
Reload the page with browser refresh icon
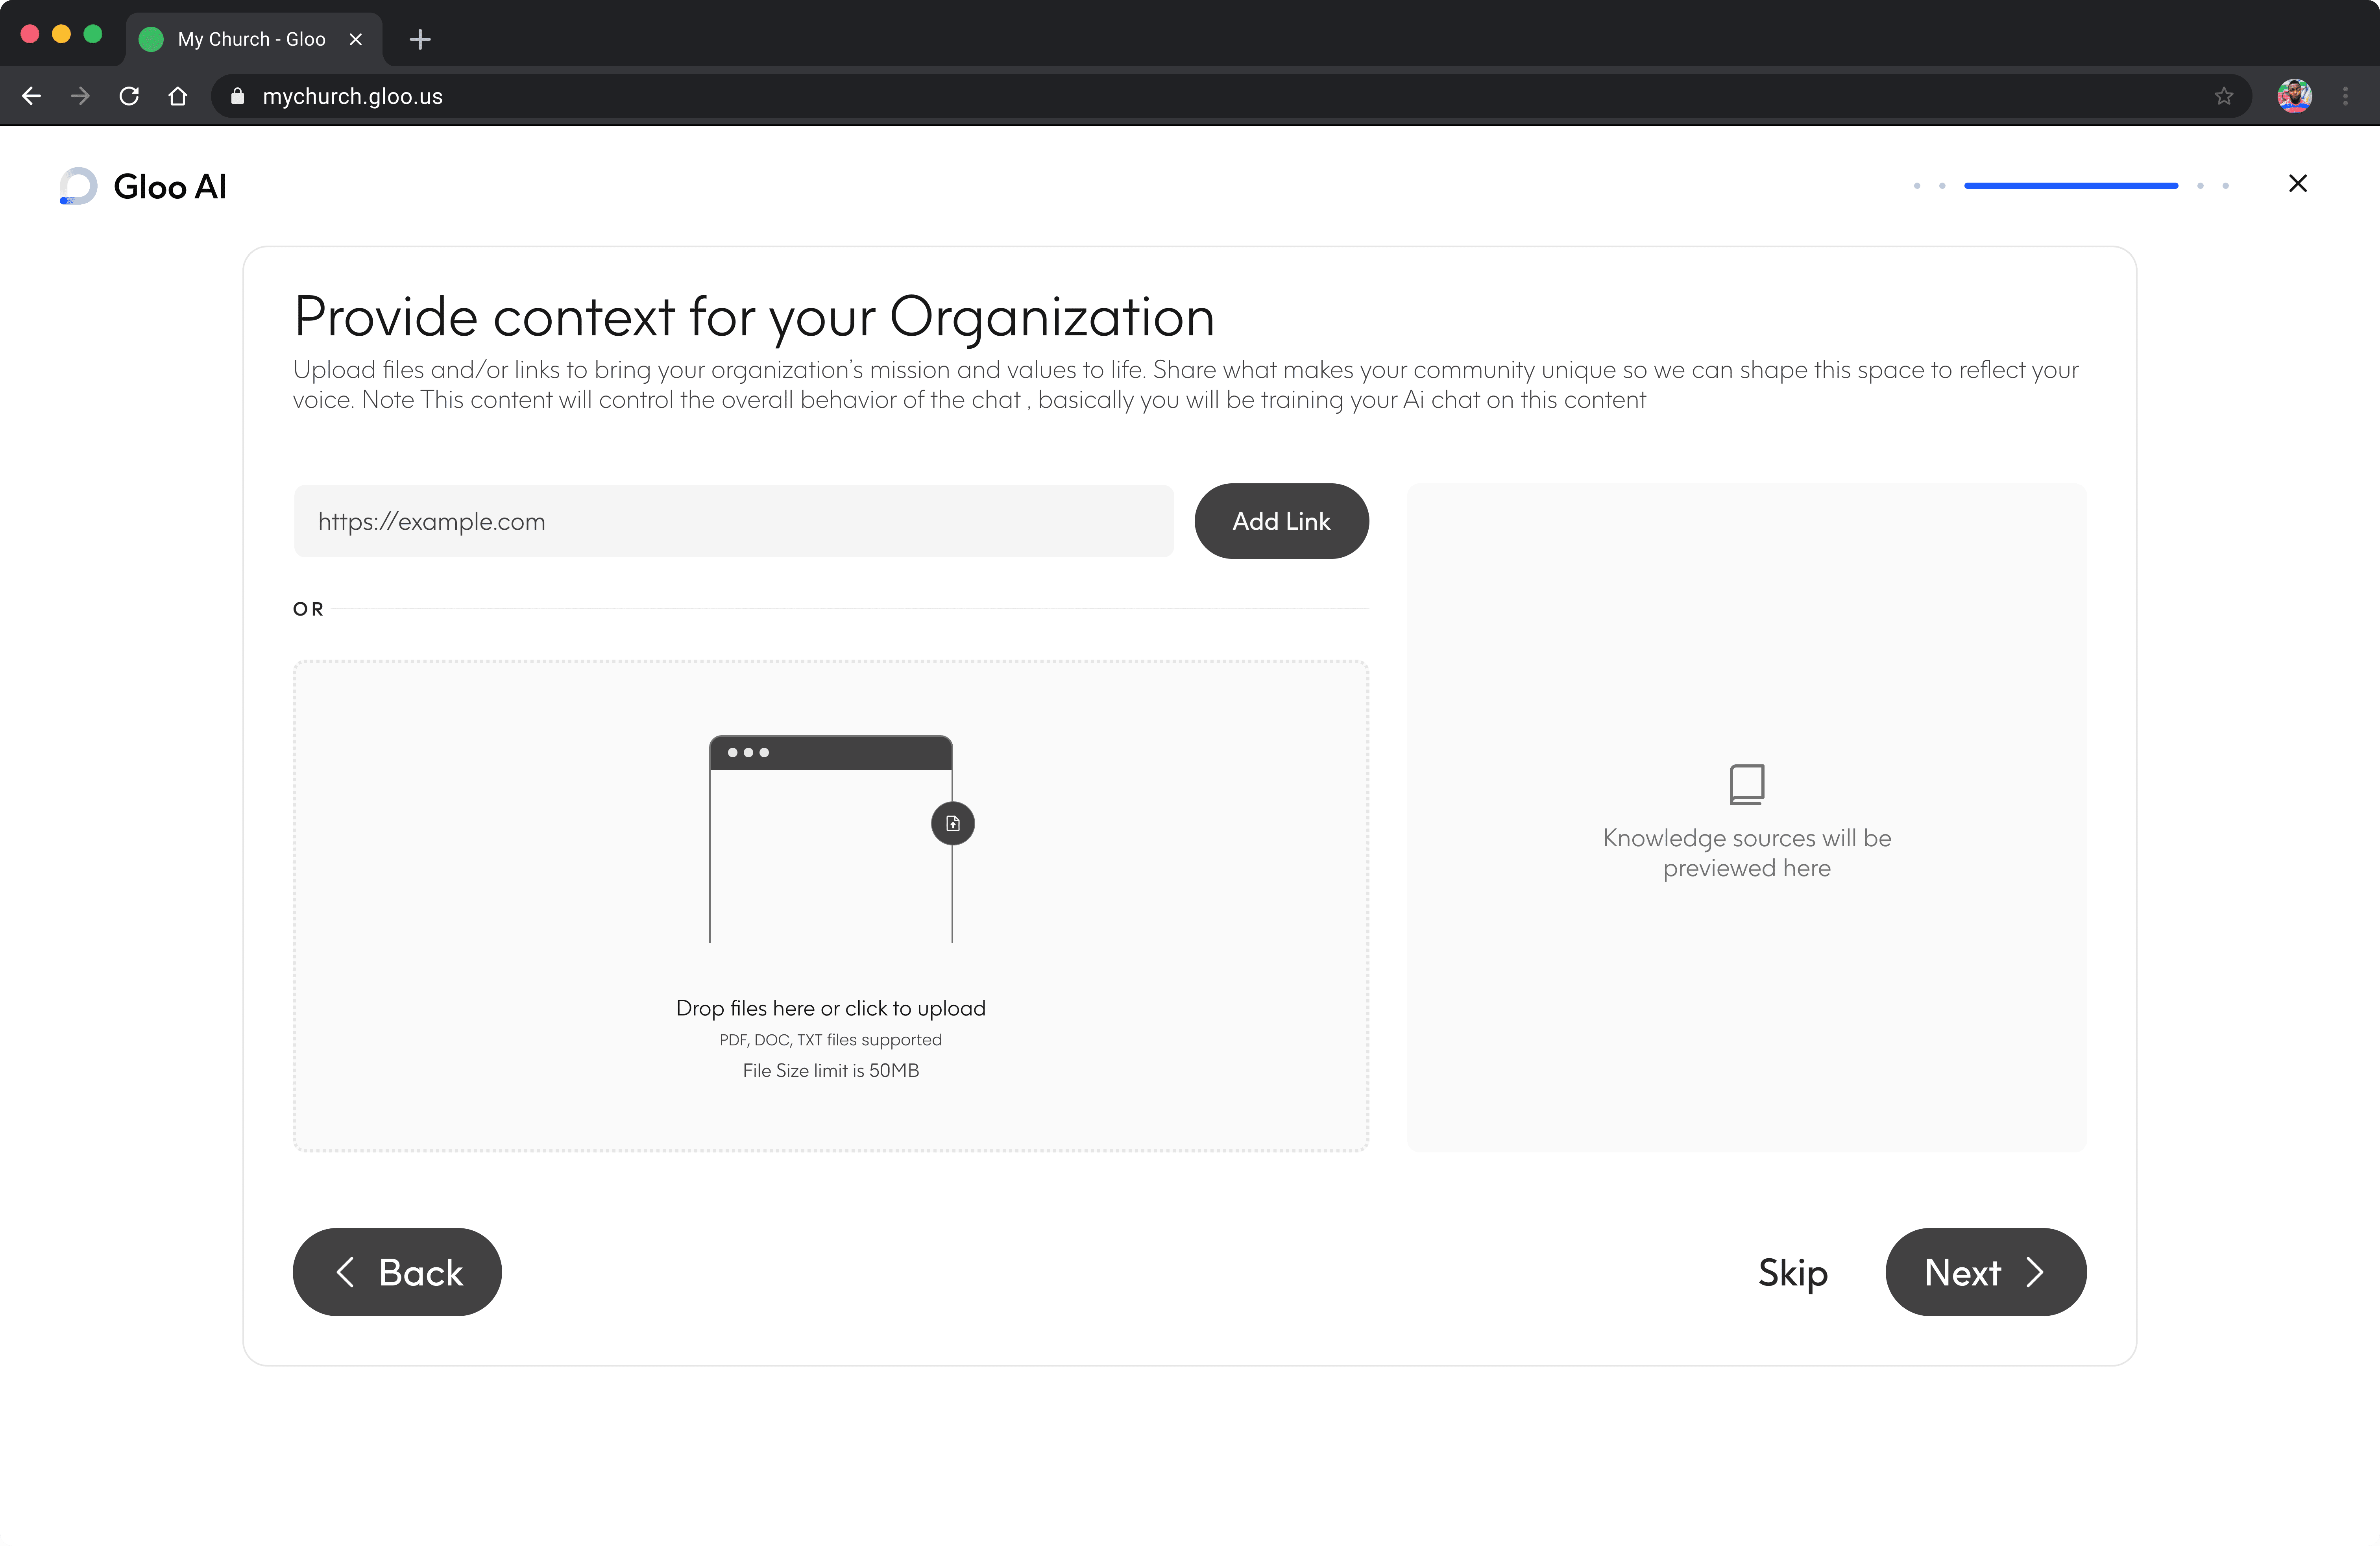[x=129, y=96]
